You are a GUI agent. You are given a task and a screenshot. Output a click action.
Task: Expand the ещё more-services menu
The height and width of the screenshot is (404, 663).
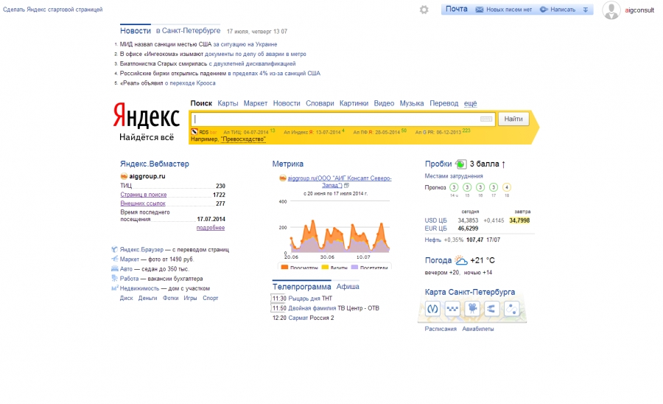click(470, 104)
